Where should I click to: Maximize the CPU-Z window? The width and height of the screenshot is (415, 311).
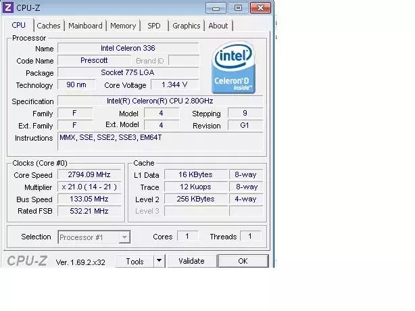click(238, 8)
